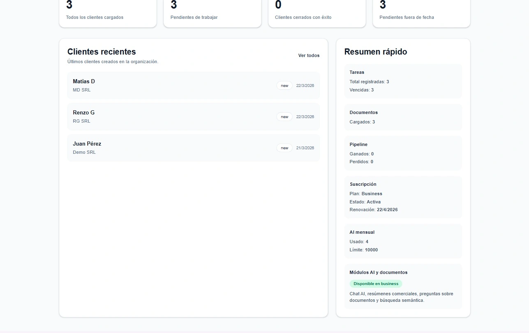Click the new badge on Renzo G

click(x=284, y=117)
